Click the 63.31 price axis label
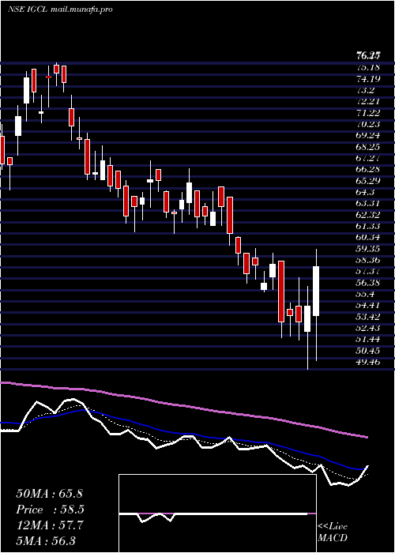Viewport: 395px width, 553px height. pyautogui.click(x=369, y=204)
